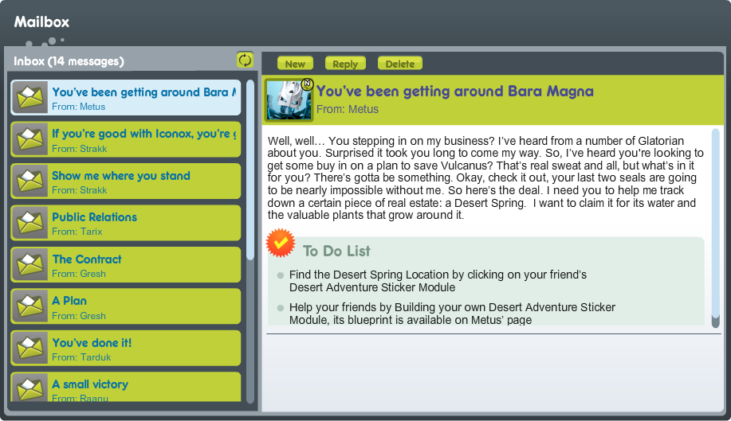Click 'Find the Desert Spring Location' task item
This screenshot has width=731, height=421.
tap(438, 281)
